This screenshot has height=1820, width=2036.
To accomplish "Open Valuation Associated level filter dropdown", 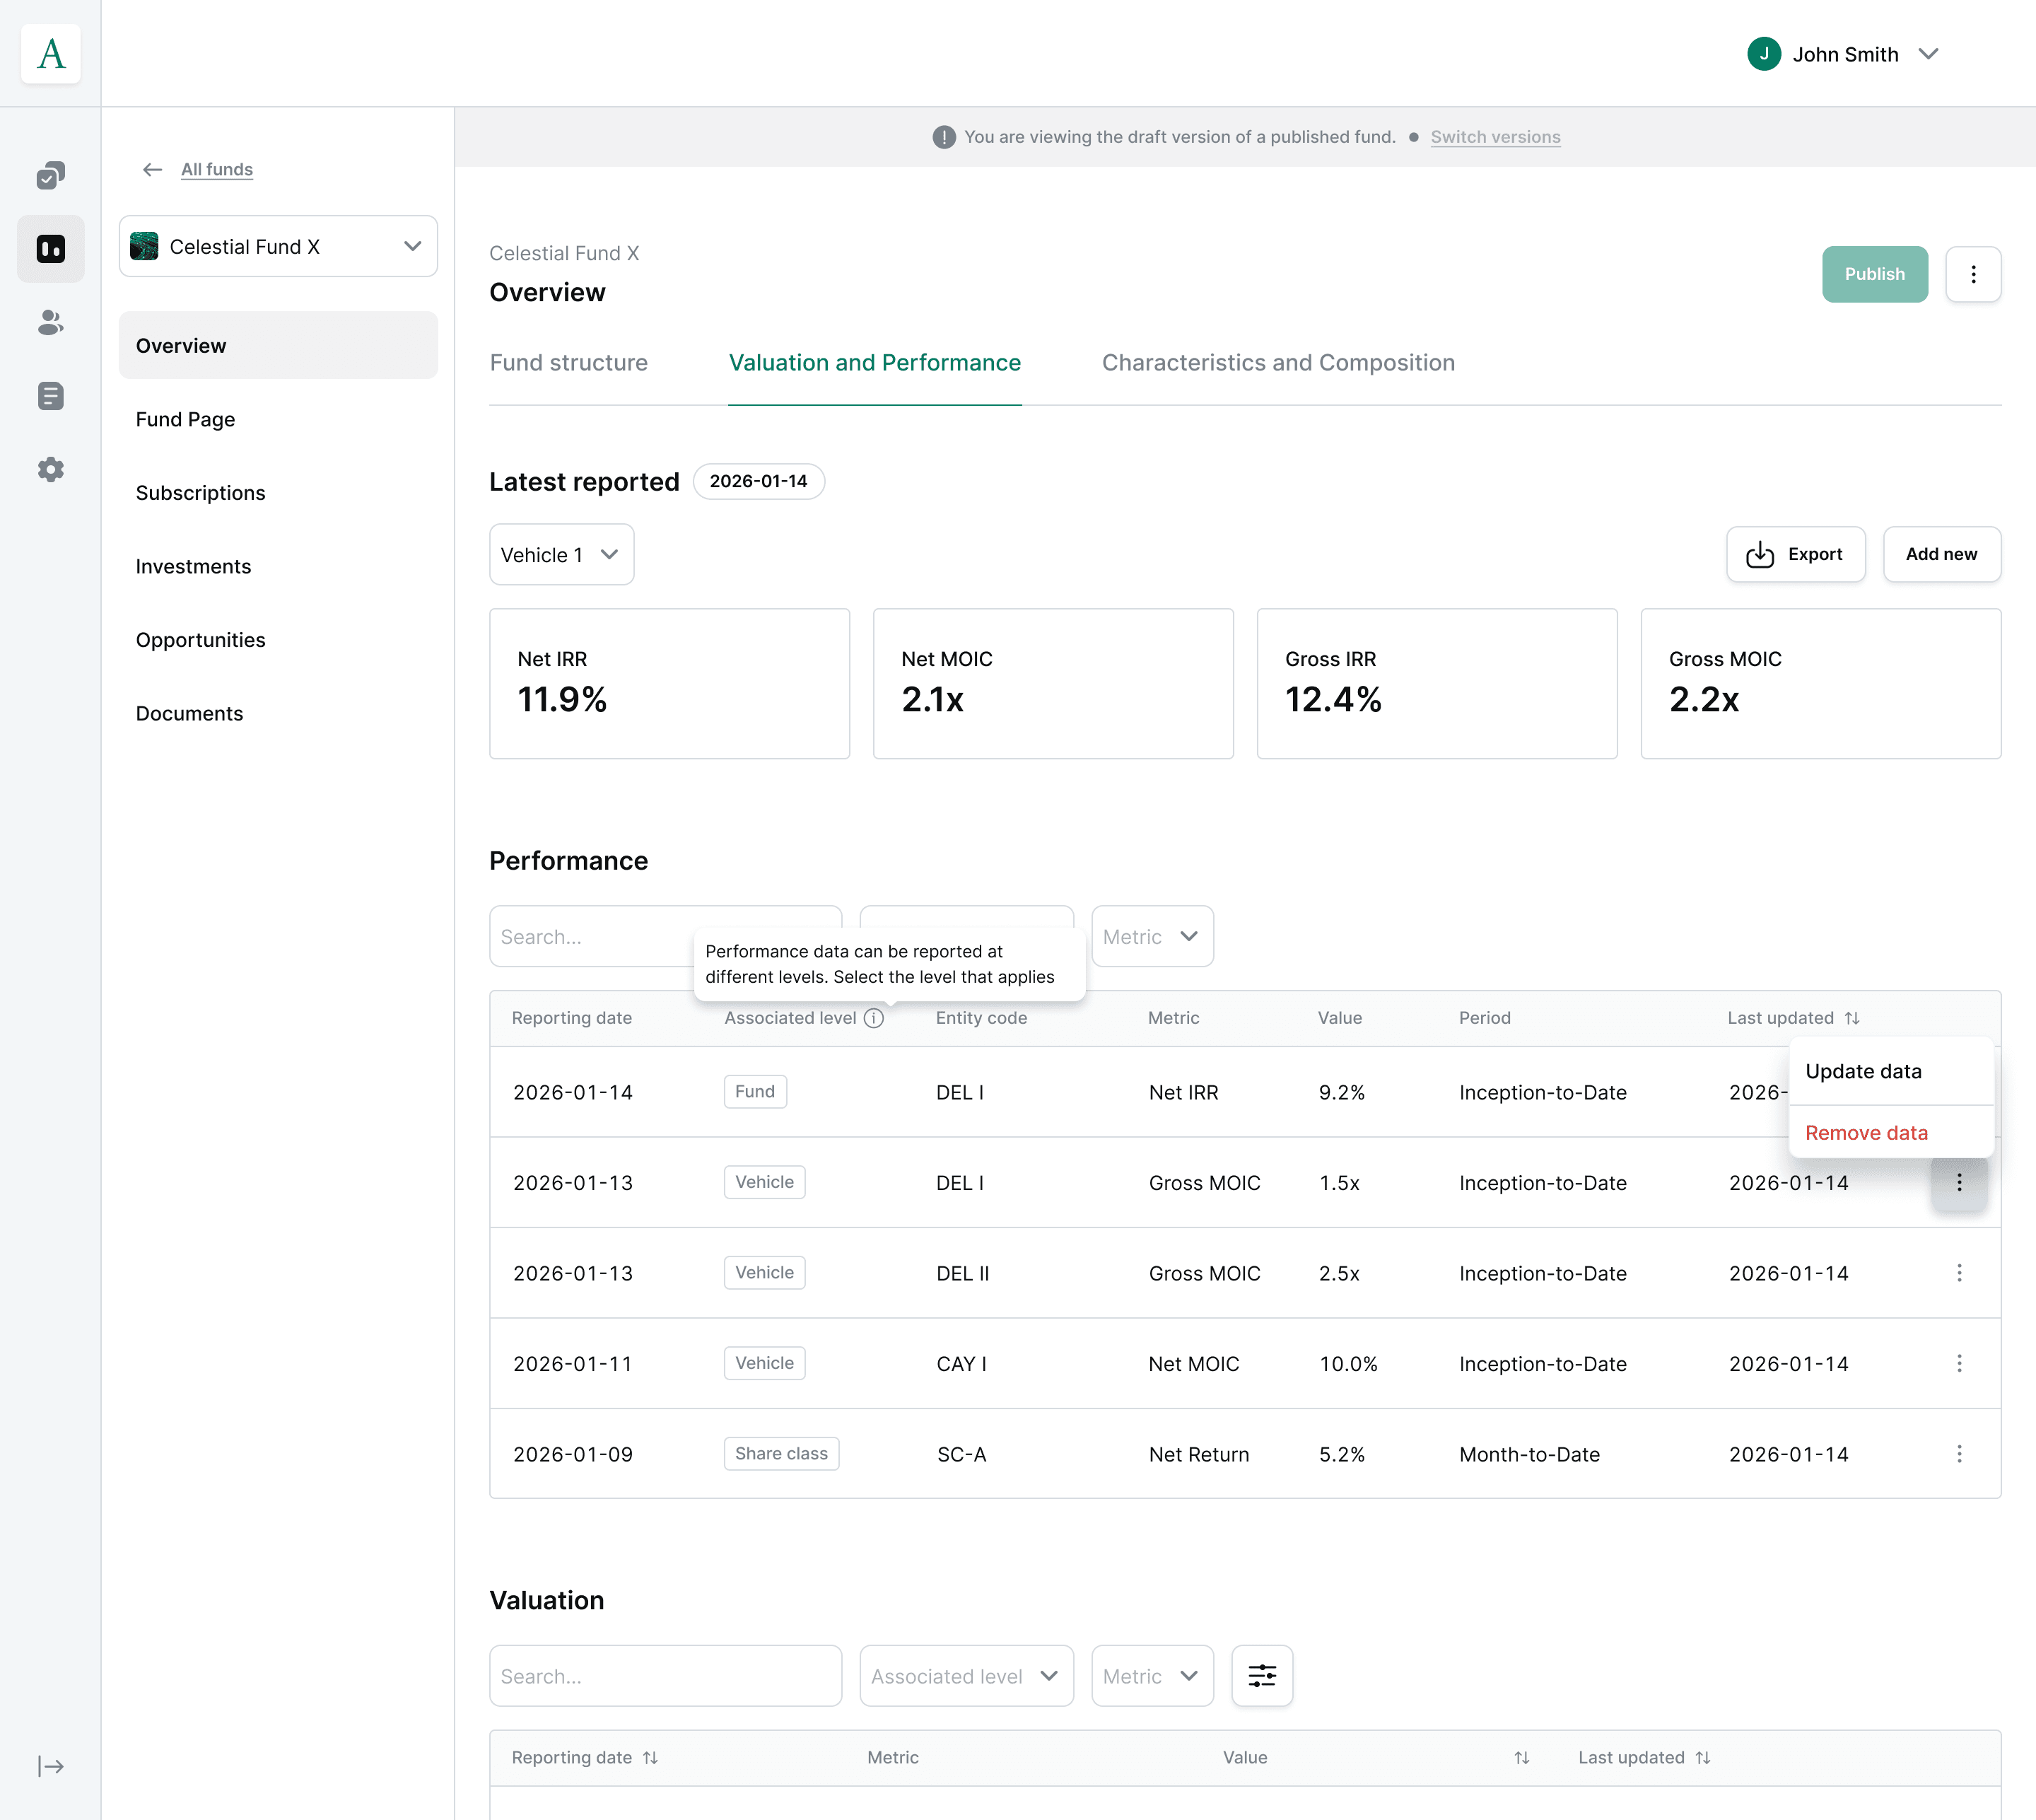I will point(966,1676).
